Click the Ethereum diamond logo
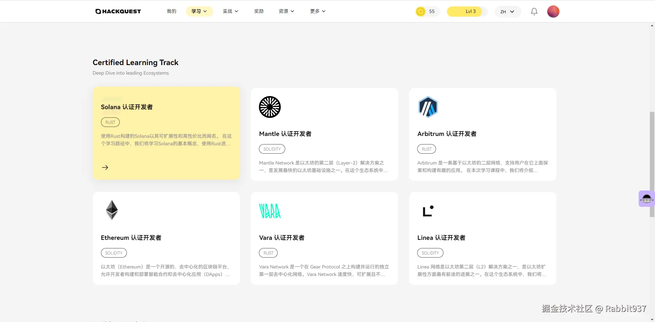This screenshot has height=322, width=655. [112, 210]
